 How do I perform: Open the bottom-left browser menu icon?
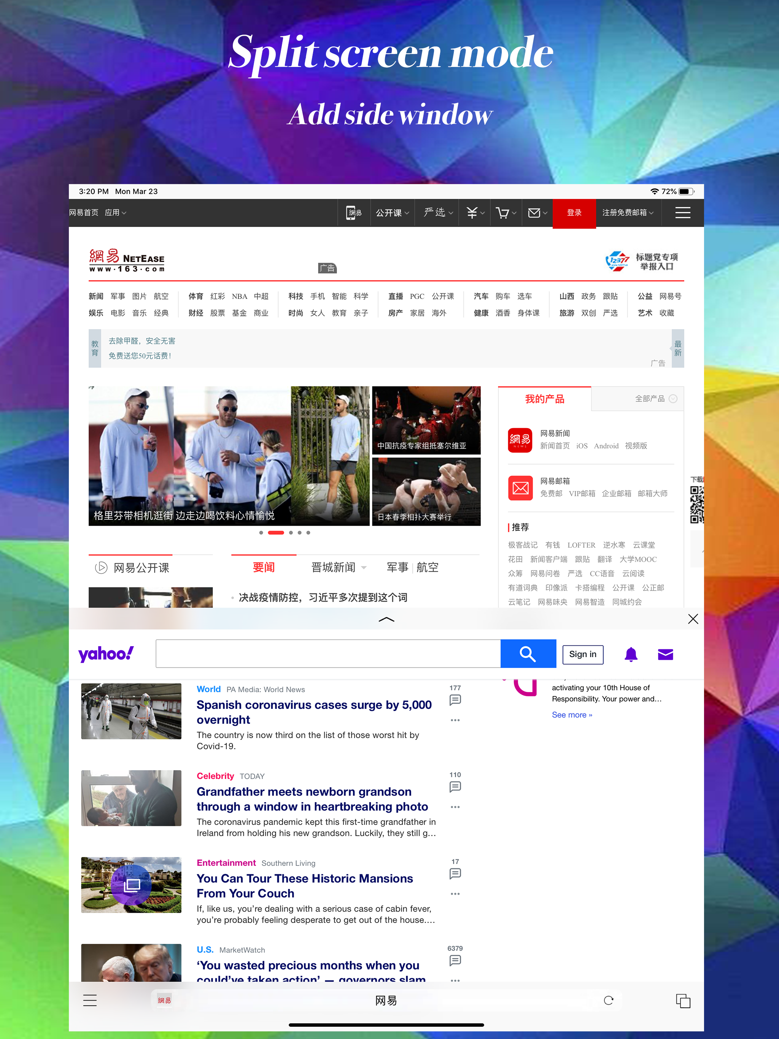point(90,1001)
